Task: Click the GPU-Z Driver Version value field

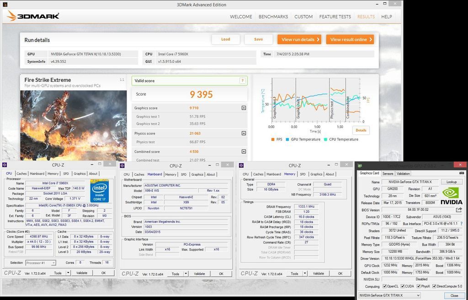Action: pyautogui.click(x=423, y=258)
